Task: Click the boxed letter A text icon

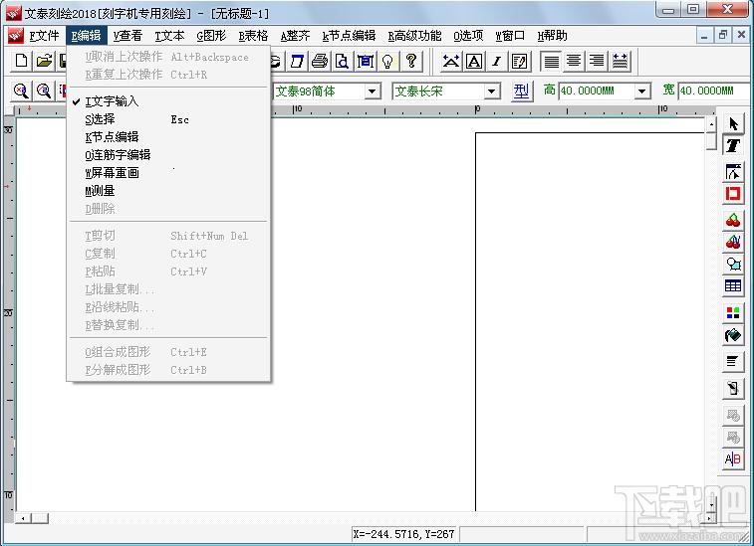Action: click(474, 61)
